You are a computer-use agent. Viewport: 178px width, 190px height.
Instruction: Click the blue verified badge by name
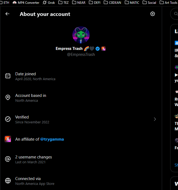click(98, 49)
